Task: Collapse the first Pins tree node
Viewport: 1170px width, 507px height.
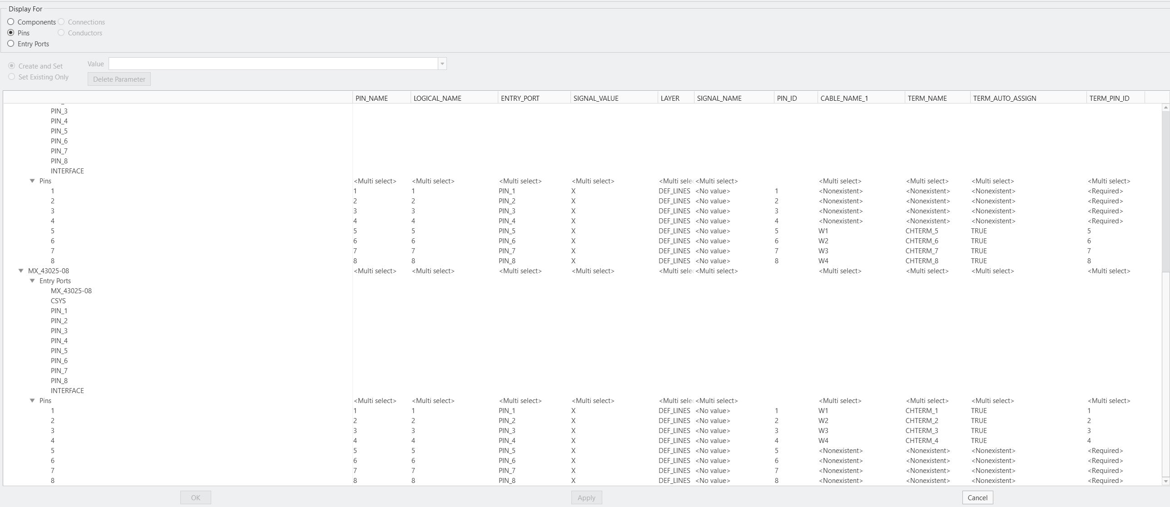Action: coord(32,181)
